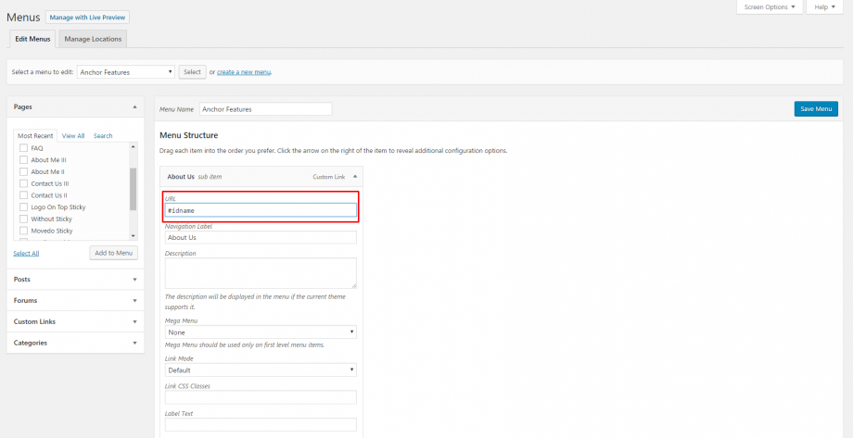Collapse the Pages panel arrow
The height and width of the screenshot is (438, 853).
coord(134,107)
